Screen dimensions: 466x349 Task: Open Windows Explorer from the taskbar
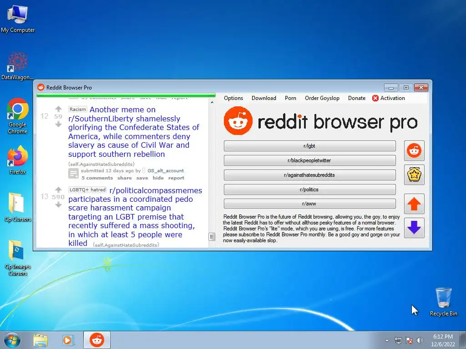(x=41, y=340)
